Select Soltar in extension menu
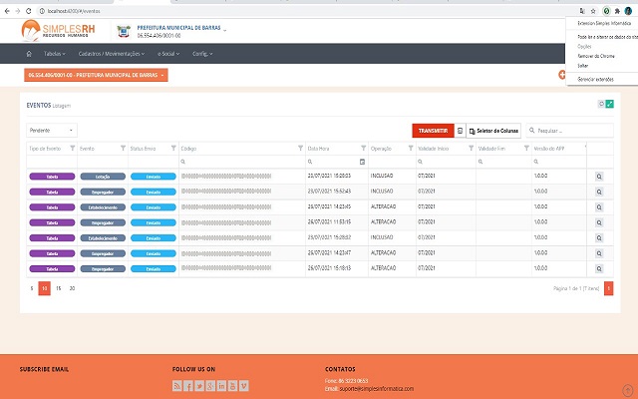The width and height of the screenshot is (638, 399). 582,66
